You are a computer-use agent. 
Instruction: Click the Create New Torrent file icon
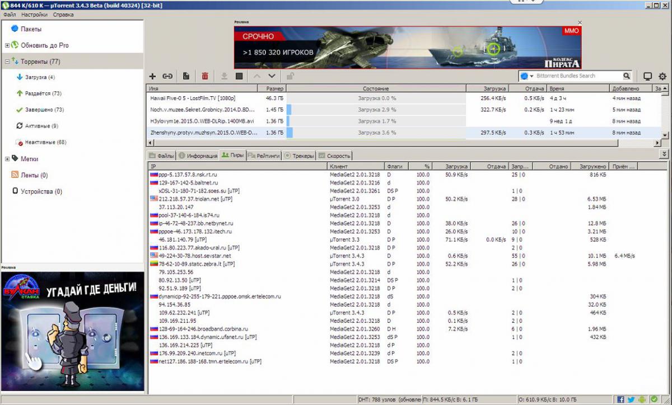point(186,76)
